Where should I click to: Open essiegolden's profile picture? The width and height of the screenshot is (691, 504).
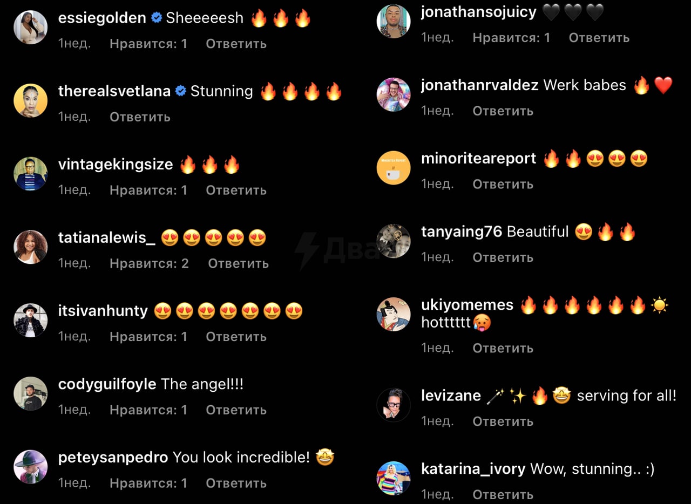click(30, 27)
